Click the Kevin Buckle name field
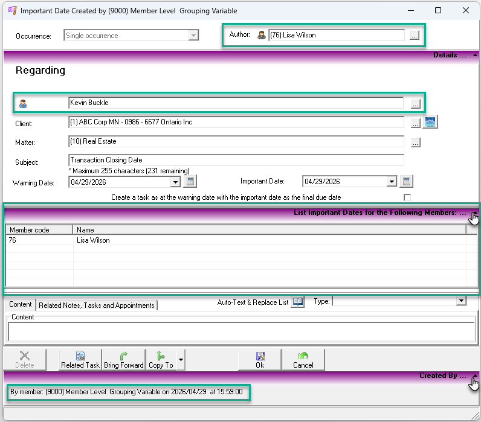481x422 pixels. 236,103
